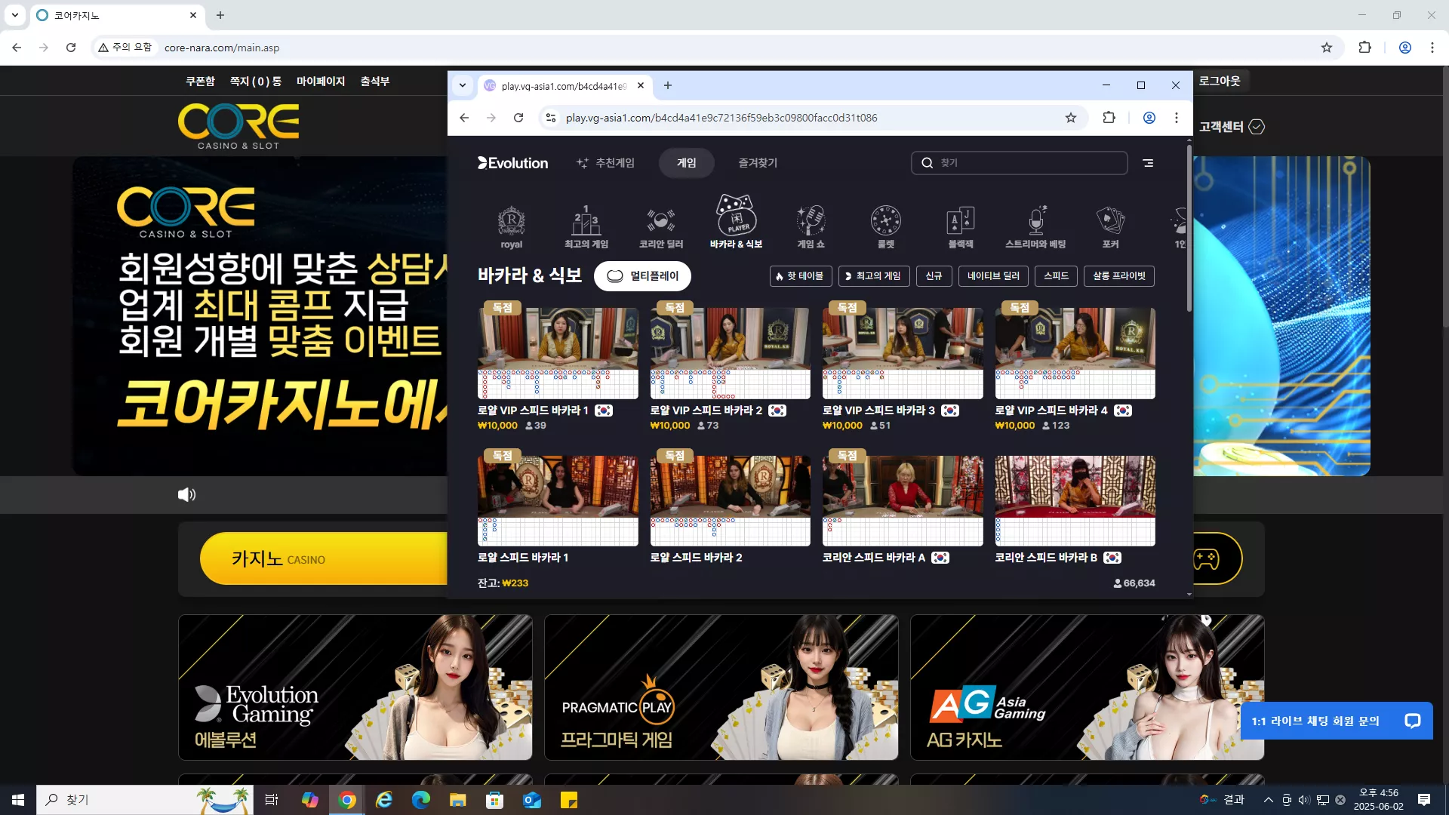
Task: Open Outlook from the taskbar
Action: [532, 800]
